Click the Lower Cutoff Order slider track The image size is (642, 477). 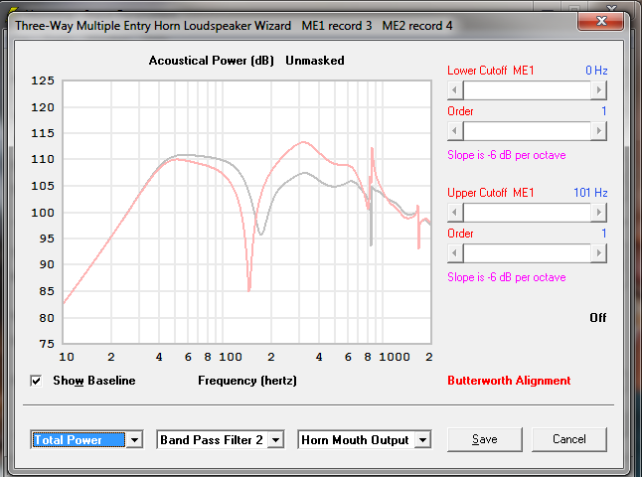527,130
